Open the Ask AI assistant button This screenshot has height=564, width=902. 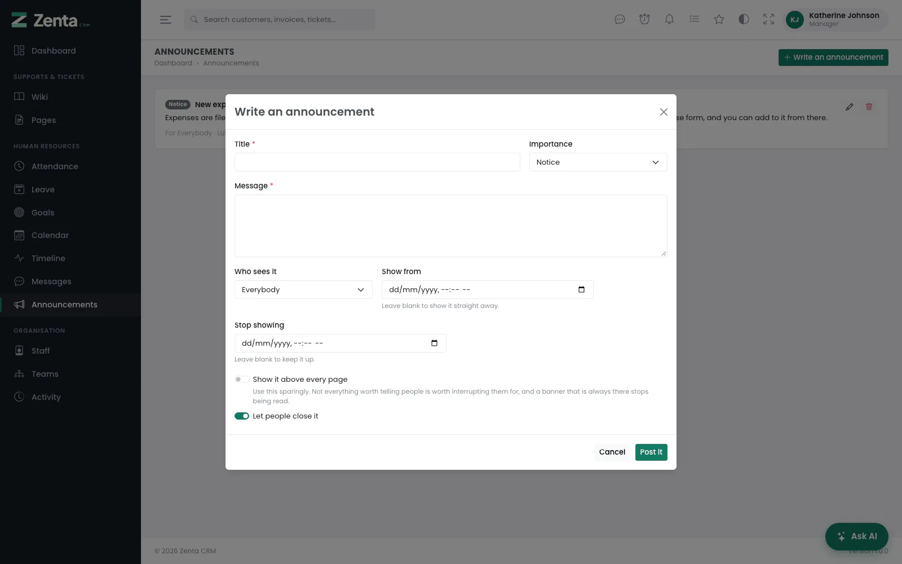coord(857,536)
